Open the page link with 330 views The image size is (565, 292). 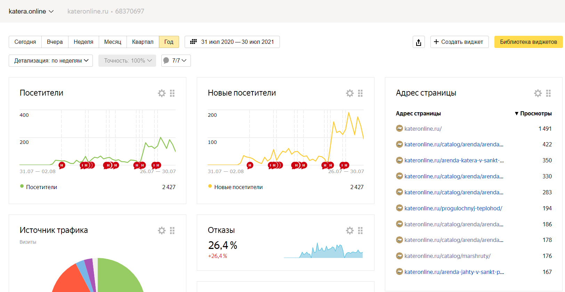[454, 176]
